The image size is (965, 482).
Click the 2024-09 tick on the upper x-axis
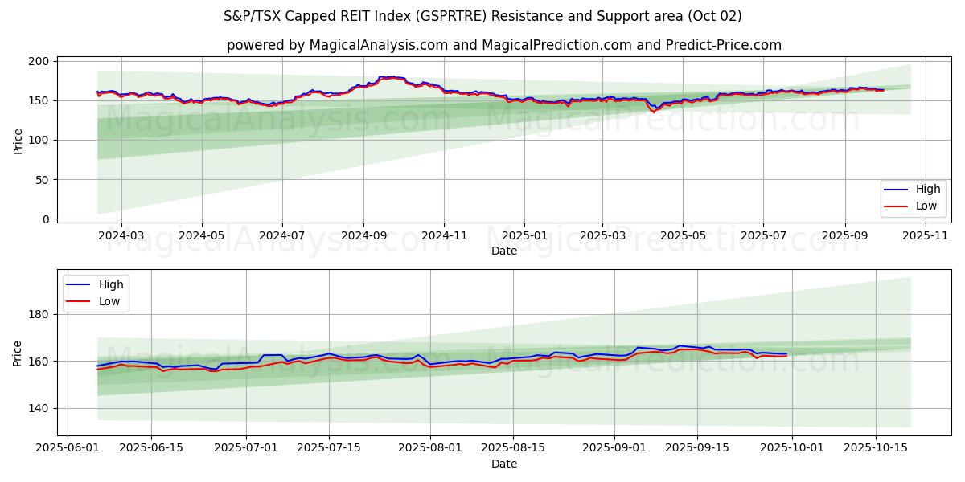363,235
